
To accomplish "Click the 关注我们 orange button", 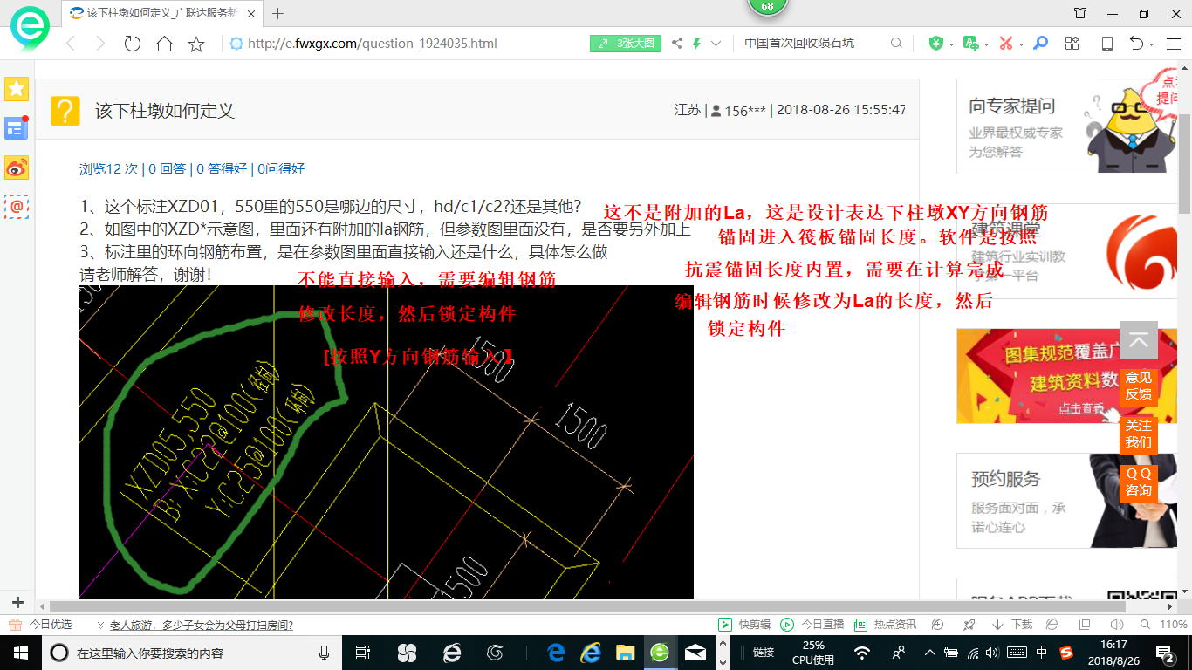I will [x=1138, y=434].
